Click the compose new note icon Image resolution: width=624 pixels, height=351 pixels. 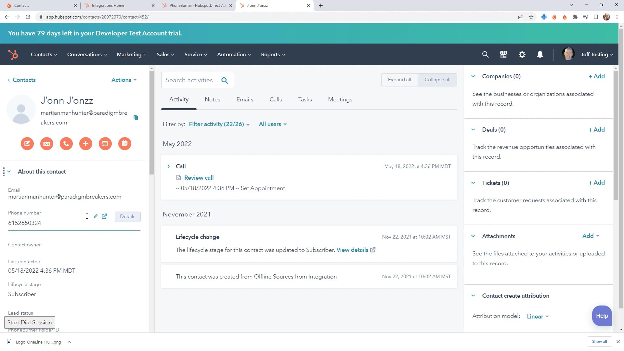[x=27, y=144]
